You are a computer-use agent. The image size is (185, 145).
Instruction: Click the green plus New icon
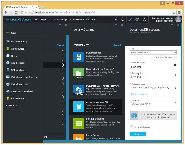pyautogui.click(x=8, y=33)
